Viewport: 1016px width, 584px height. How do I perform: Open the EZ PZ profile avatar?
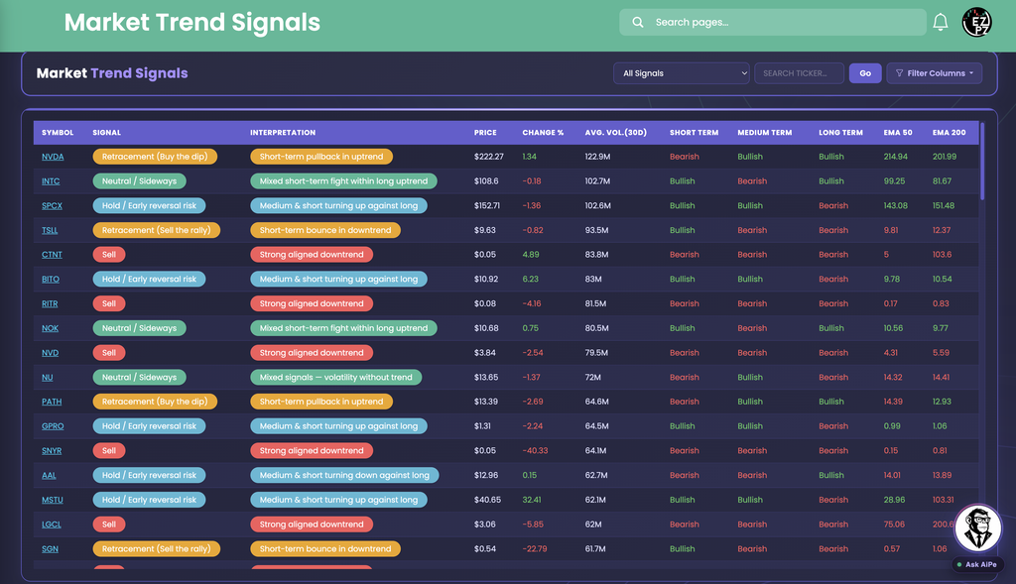(x=977, y=22)
